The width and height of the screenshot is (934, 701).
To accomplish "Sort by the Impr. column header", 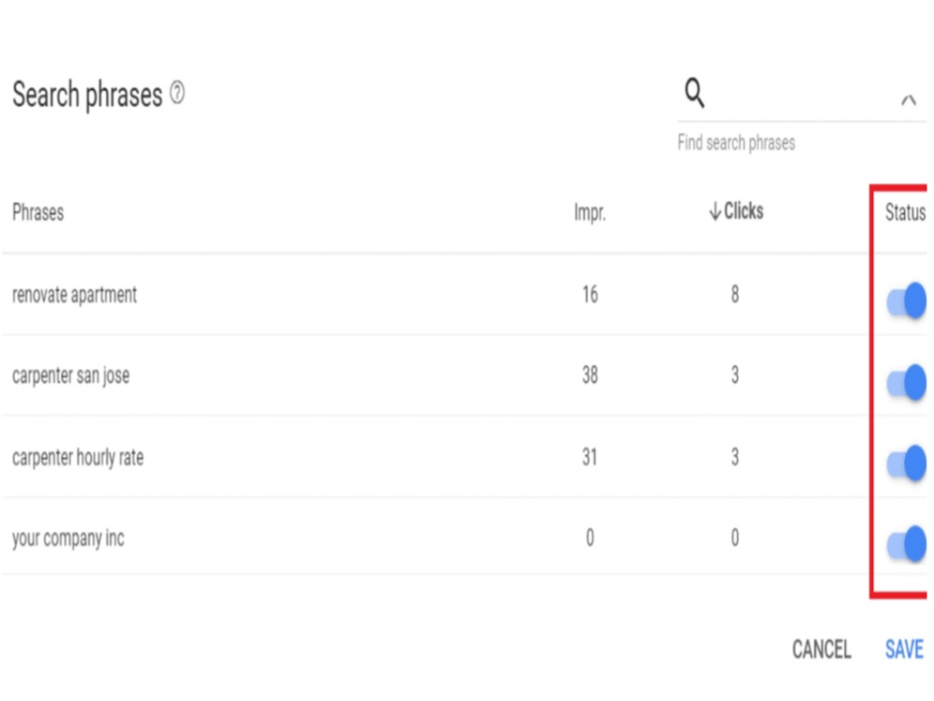I will 589,212.
